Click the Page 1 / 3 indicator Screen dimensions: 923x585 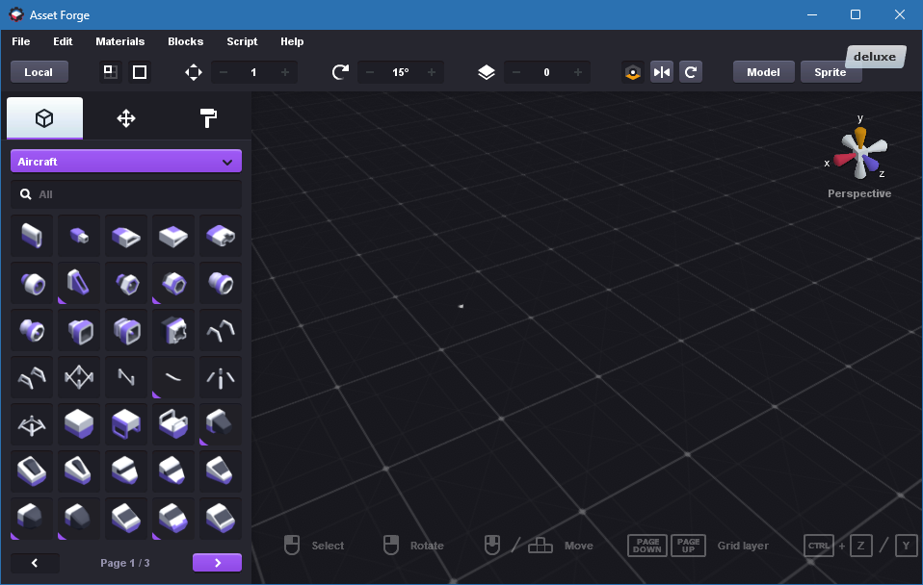(x=125, y=563)
